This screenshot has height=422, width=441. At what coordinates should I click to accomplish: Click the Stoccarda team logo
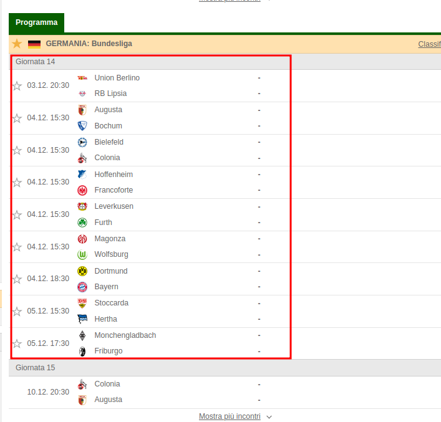click(82, 304)
